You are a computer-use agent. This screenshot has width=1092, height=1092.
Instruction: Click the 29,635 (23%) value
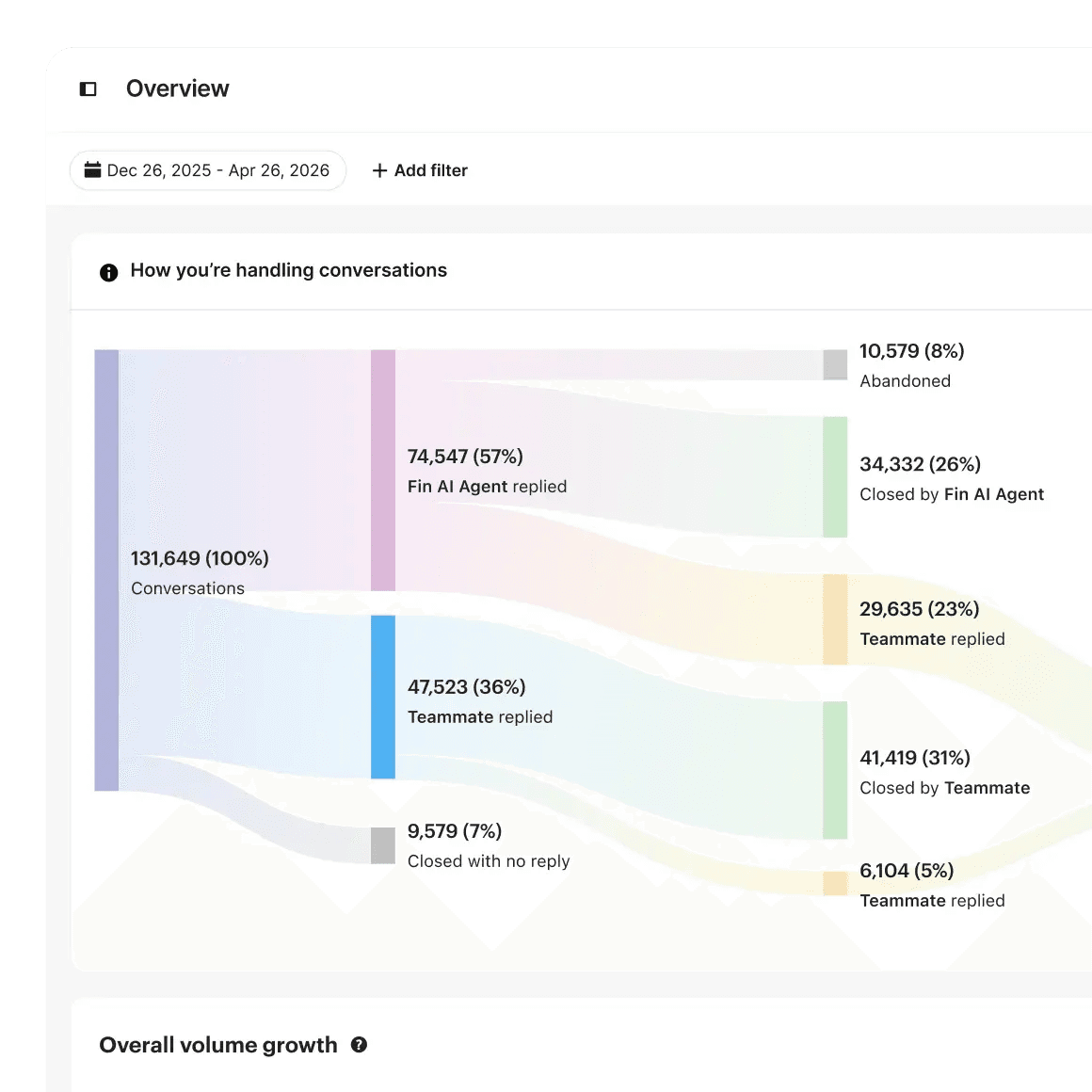(x=920, y=609)
